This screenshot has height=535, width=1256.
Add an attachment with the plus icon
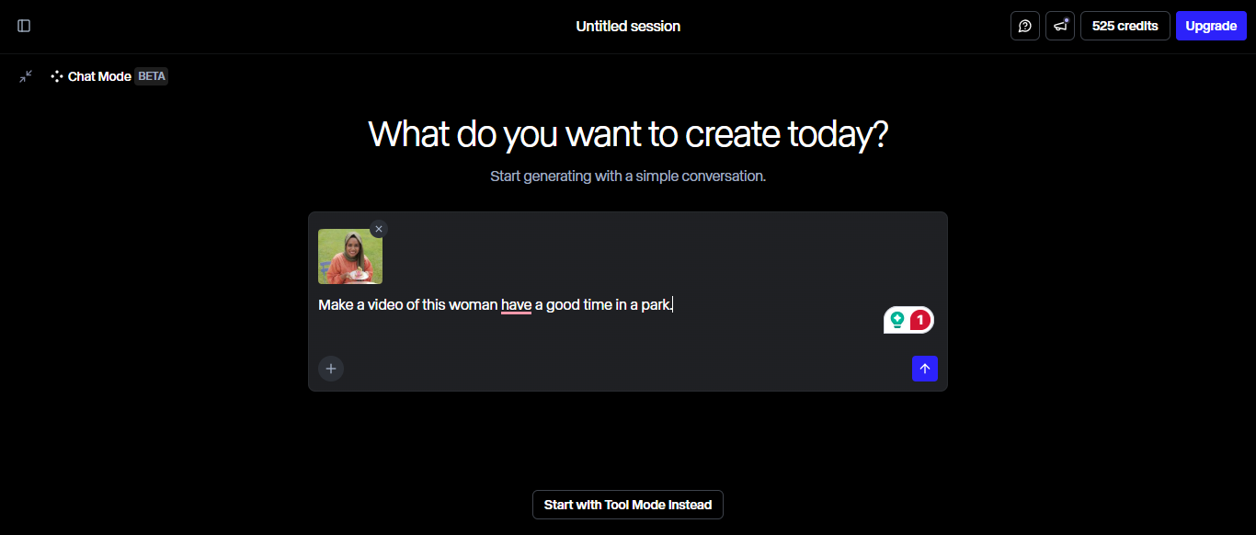click(331, 369)
